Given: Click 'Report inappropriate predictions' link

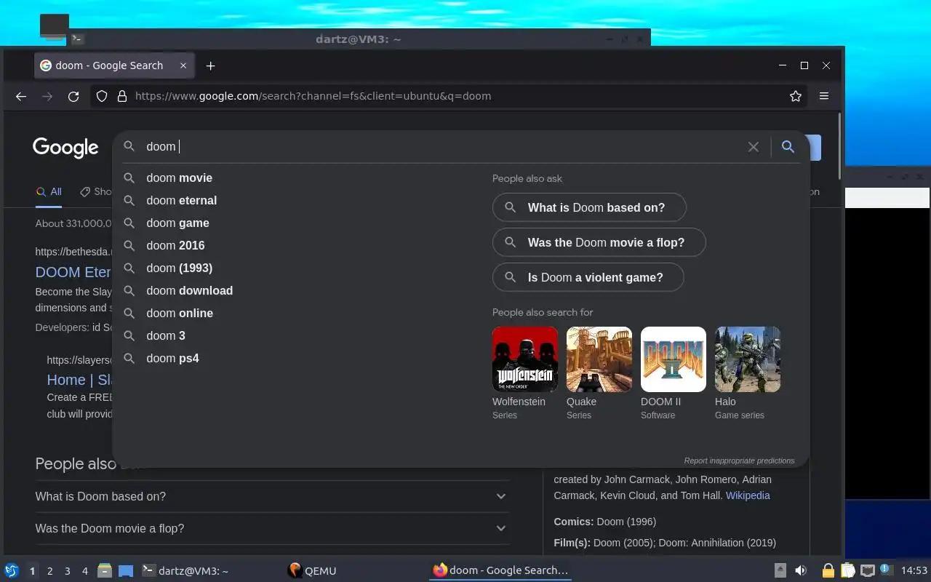Looking at the screenshot, I should (x=739, y=461).
